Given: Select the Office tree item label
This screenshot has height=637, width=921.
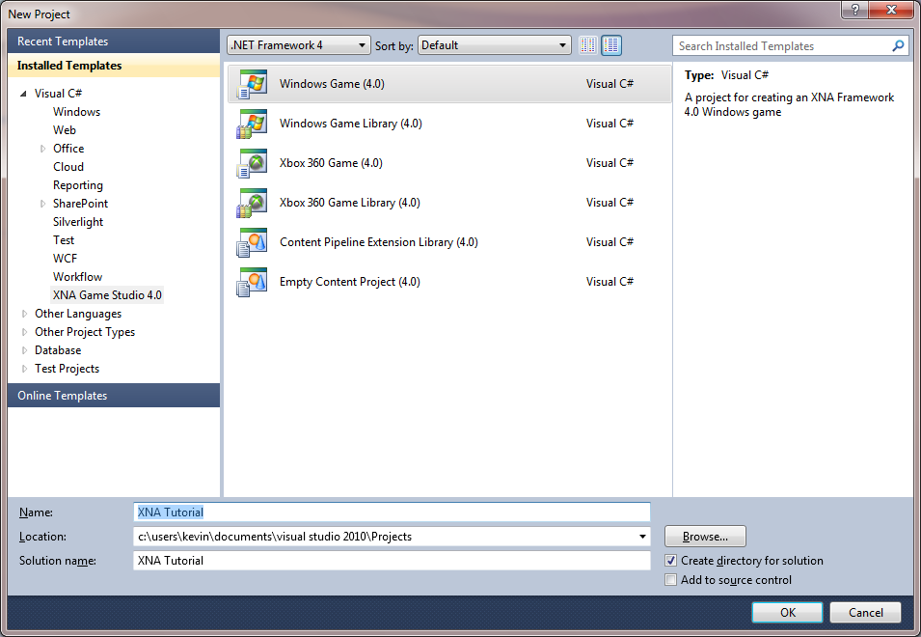Looking at the screenshot, I should point(68,149).
